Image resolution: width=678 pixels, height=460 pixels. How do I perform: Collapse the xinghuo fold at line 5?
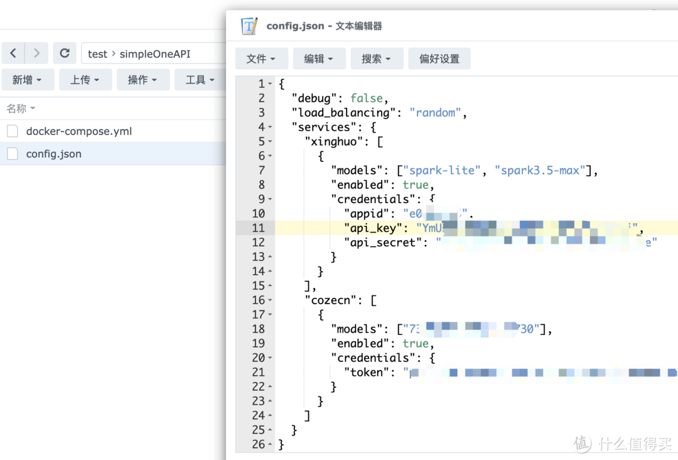point(270,142)
